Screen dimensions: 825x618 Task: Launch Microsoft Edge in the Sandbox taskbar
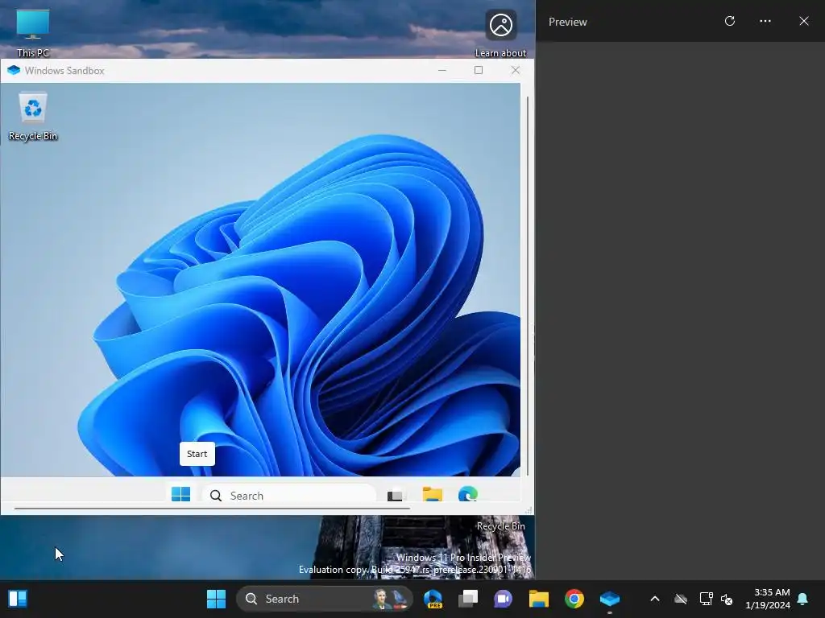(468, 495)
